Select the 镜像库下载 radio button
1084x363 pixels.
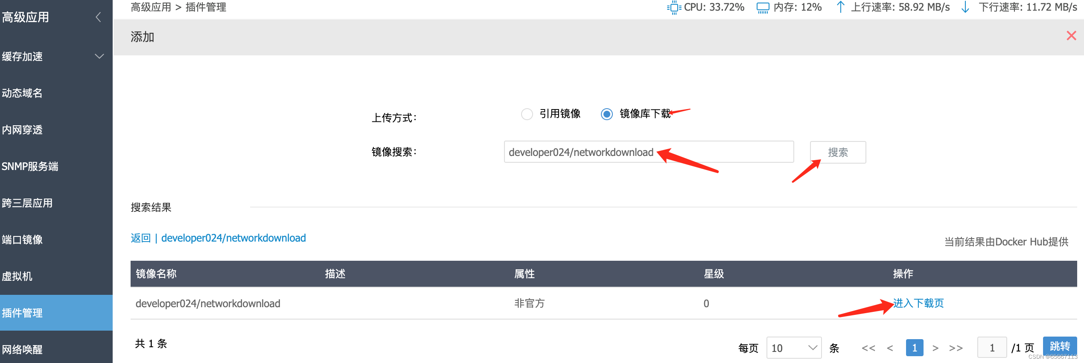(x=607, y=114)
